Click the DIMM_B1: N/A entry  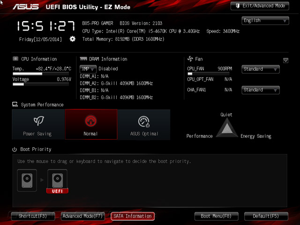[94, 90]
